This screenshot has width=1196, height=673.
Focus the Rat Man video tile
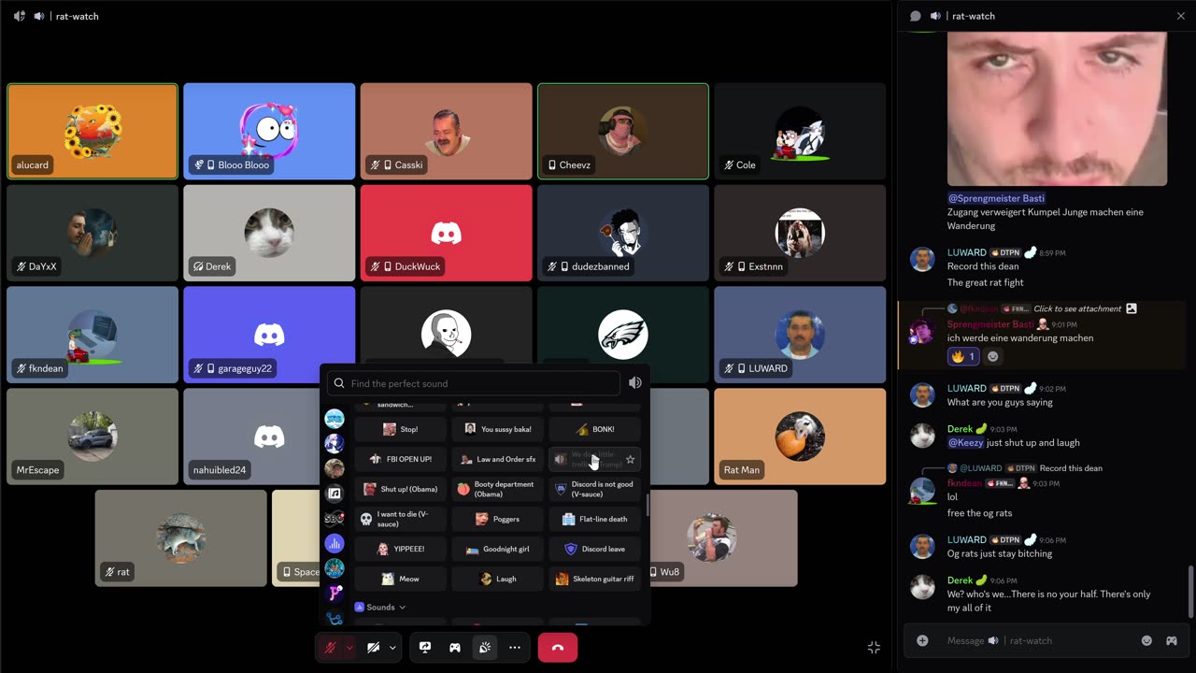pos(800,437)
